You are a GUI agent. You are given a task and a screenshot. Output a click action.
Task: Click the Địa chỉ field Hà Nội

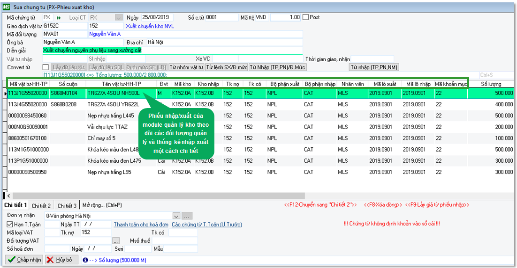point(225,42)
